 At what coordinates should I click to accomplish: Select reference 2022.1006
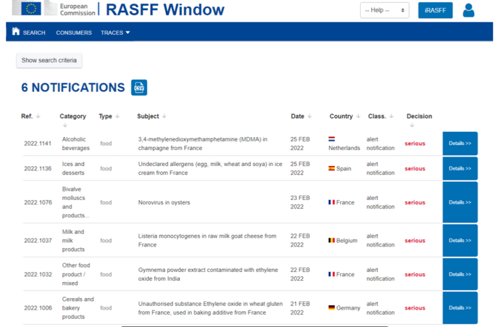coord(38,308)
